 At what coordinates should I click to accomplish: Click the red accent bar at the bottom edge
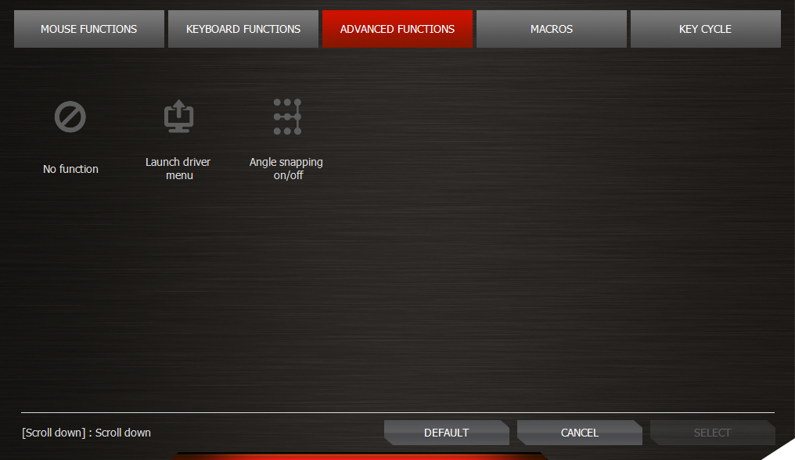(360, 456)
